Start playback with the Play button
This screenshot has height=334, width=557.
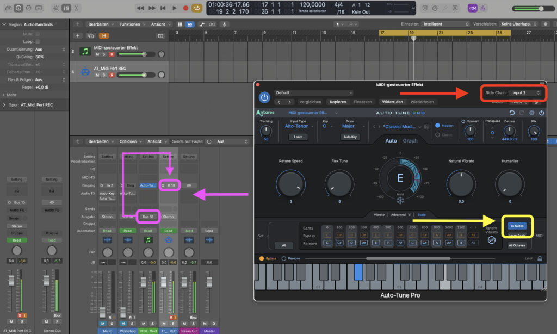point(175,8)
